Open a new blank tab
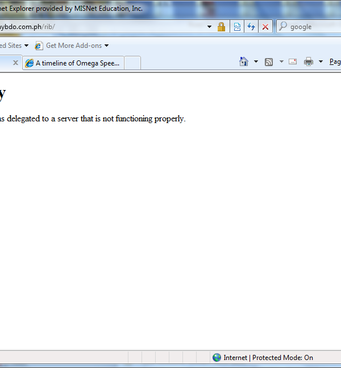Screen dimensions: 341x368 click(x=132, y=63)
